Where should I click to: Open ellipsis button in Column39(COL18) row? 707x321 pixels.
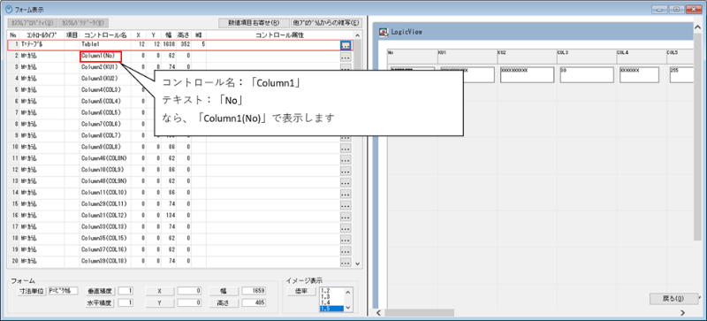(x=346, y=262)
